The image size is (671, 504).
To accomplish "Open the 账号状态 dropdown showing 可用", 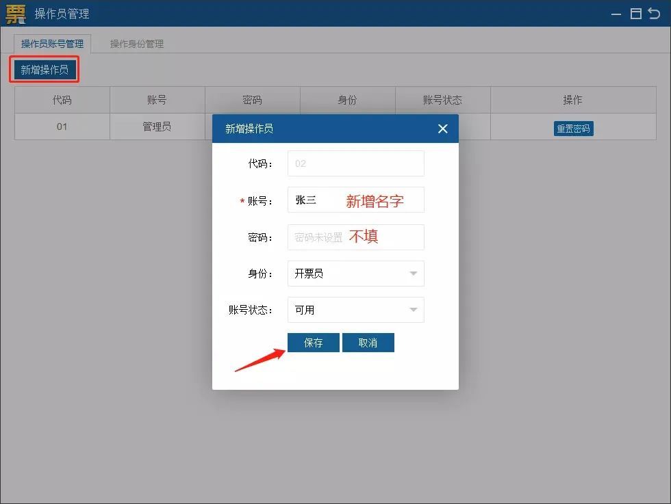I will click(x=355, y=310).
